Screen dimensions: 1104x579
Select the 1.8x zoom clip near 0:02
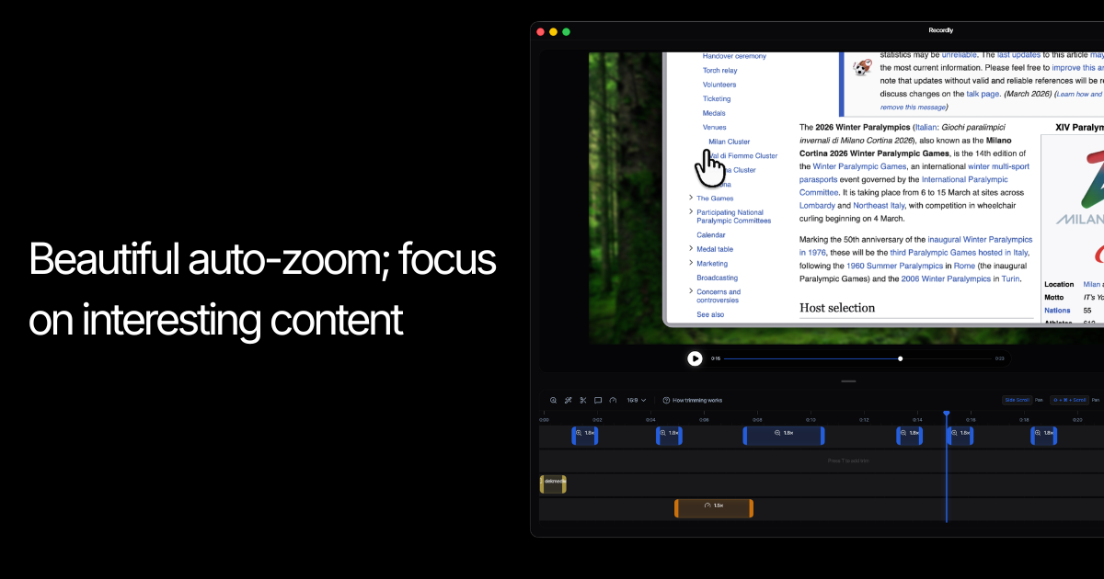pyautogui.click(x=585, y=435)
